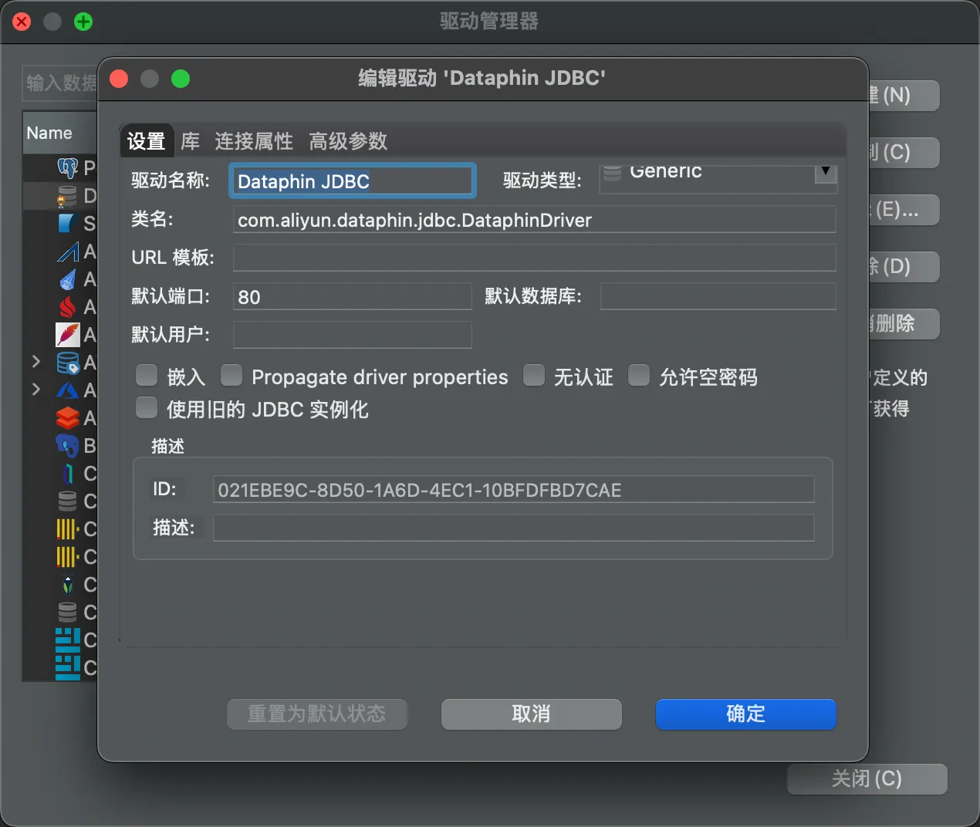Viewport: 980px width, 827px height.
Task: Click the 描述 text field
Action: click(x=513, y=528)
